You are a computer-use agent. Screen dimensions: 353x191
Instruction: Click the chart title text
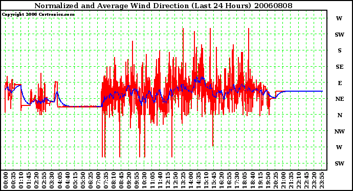[163, 6]
